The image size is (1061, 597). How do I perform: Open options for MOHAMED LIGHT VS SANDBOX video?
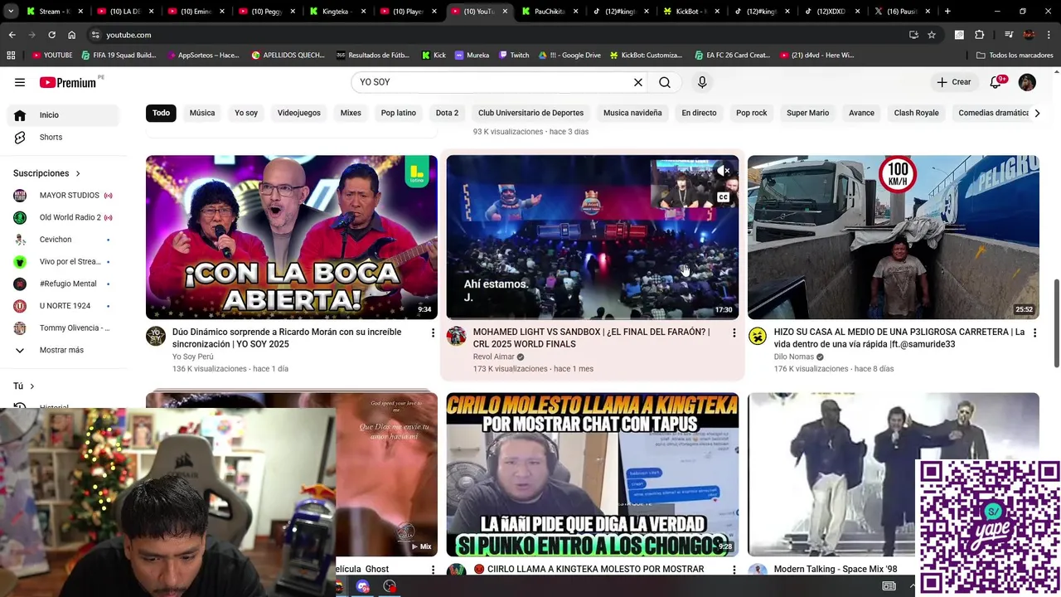point(734,332)
